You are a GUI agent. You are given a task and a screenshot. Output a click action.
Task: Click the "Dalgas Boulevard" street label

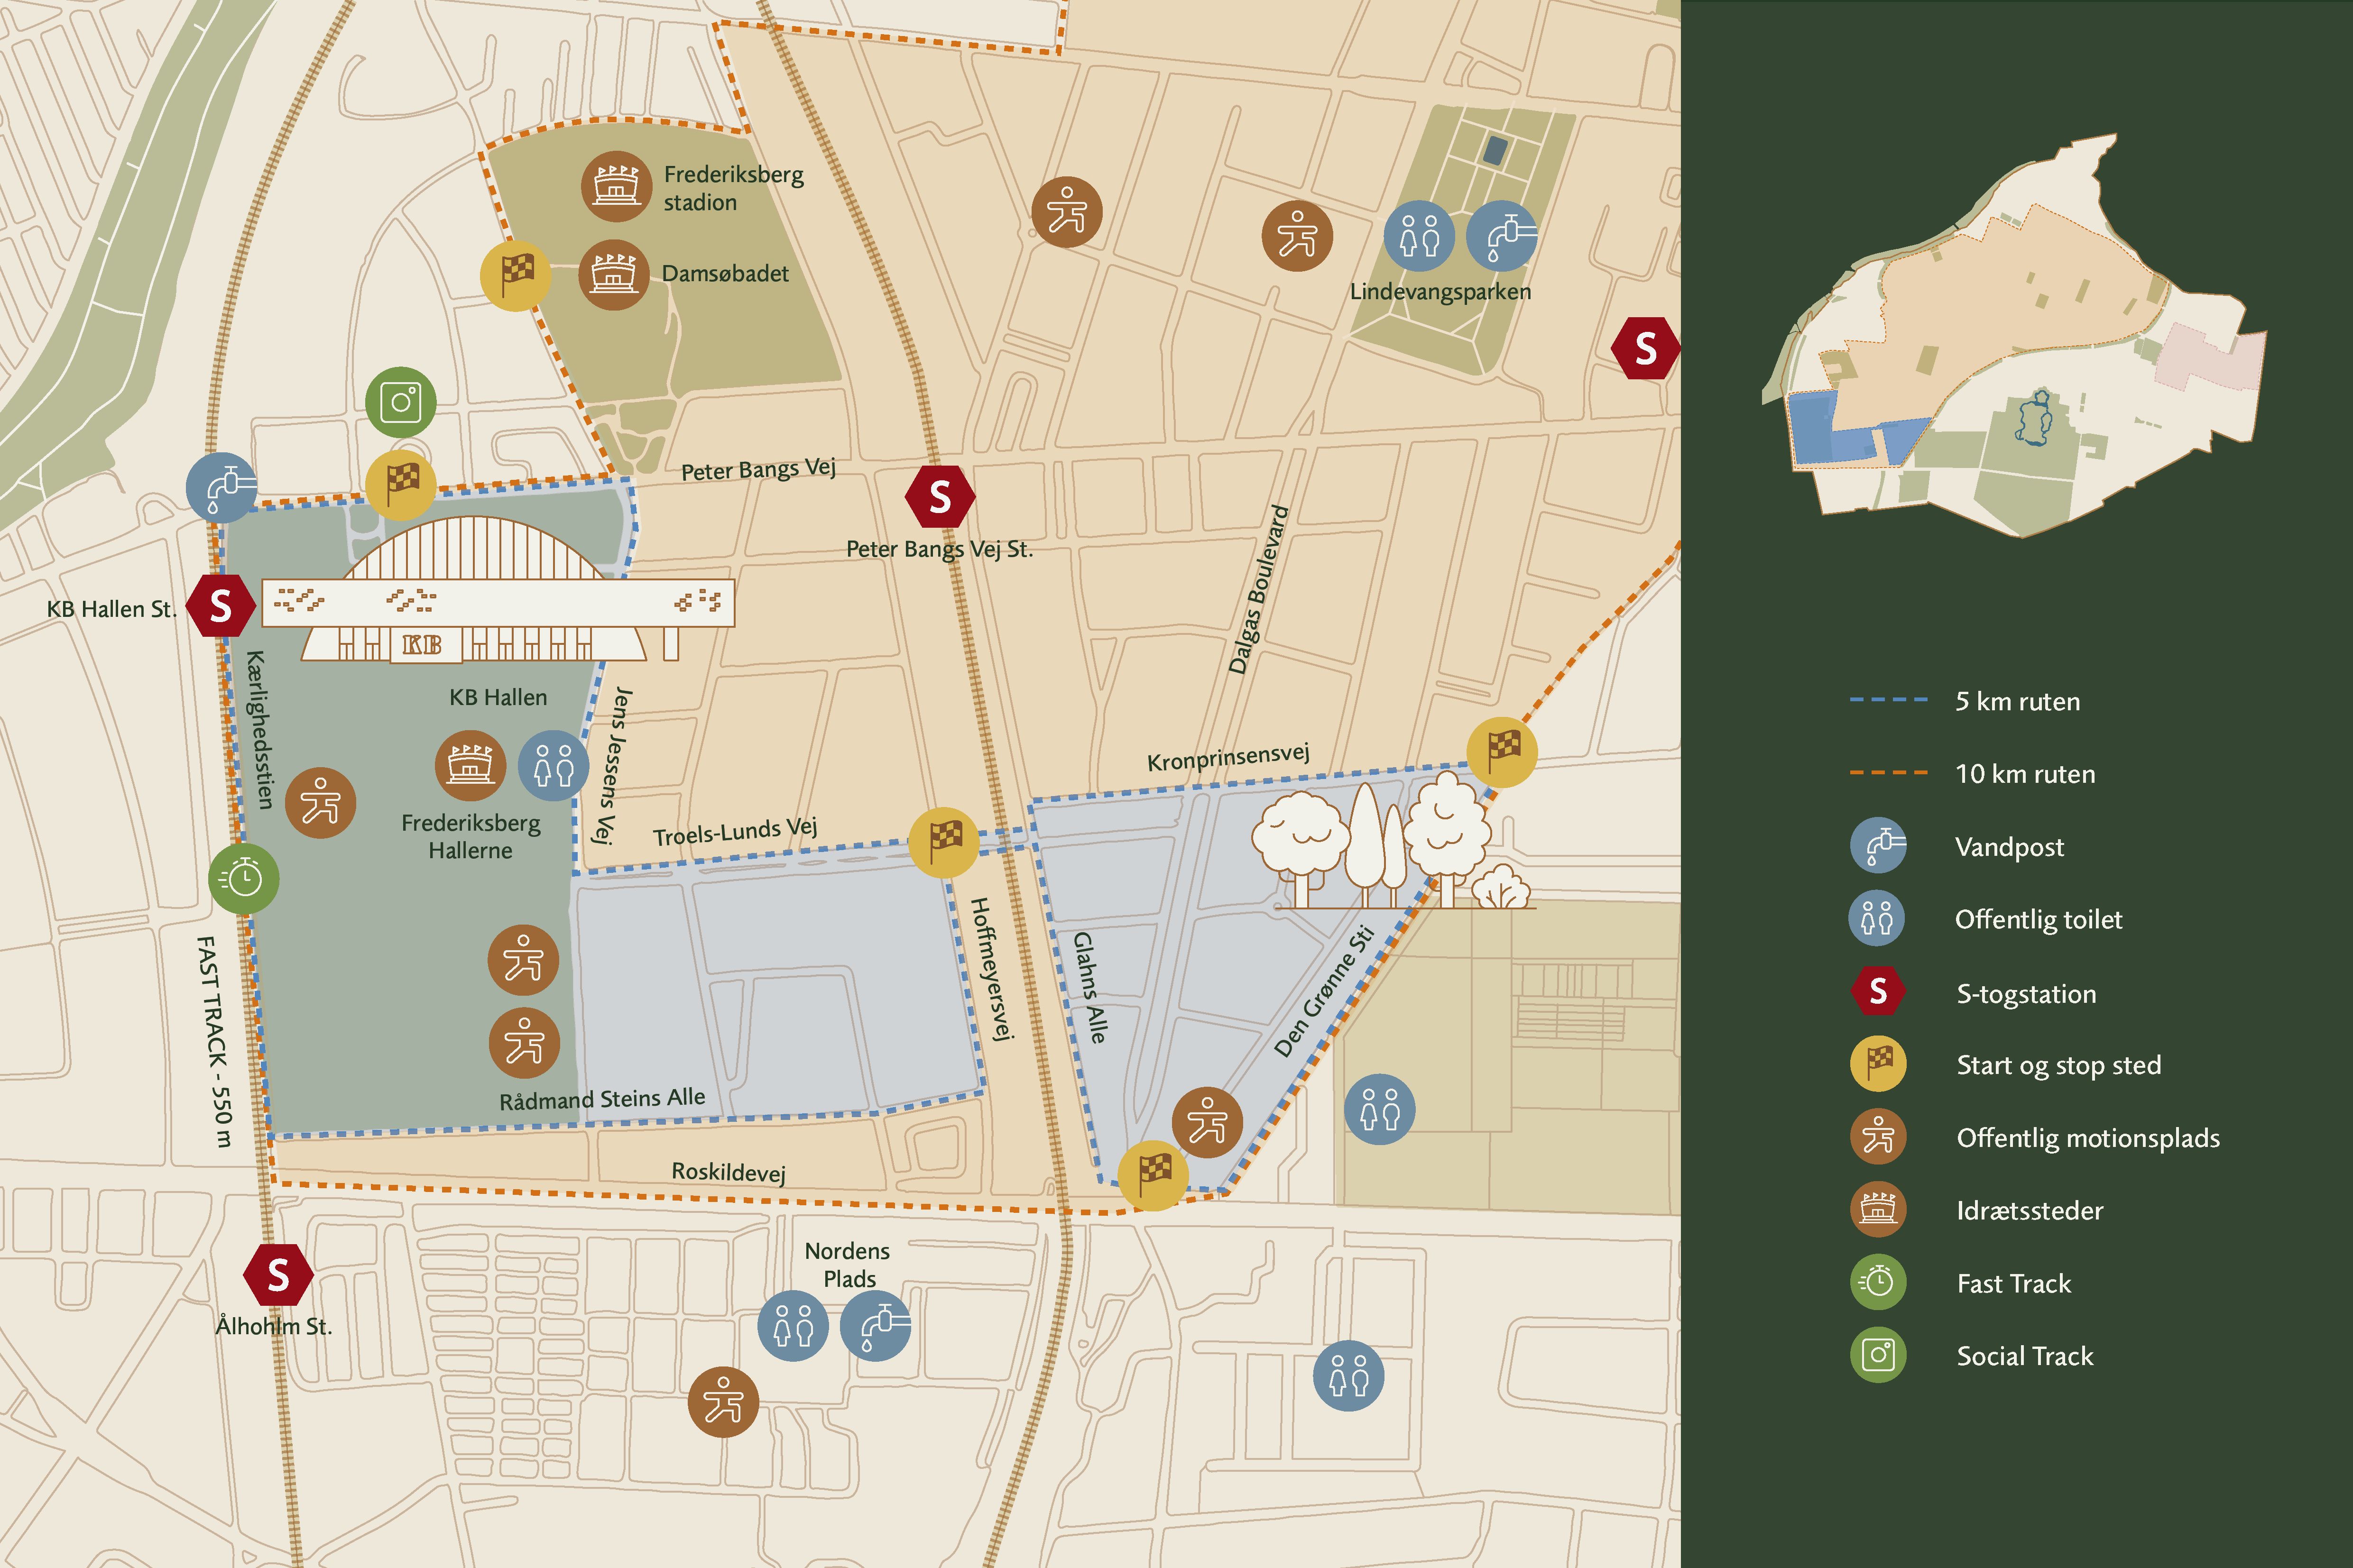coord(1258,589)
